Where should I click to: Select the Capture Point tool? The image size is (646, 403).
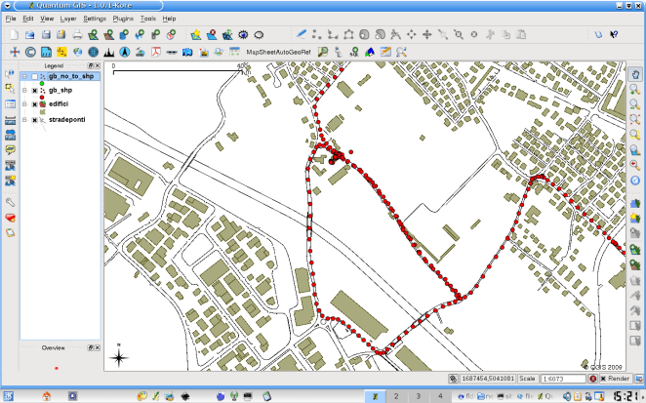pos(316,34)
